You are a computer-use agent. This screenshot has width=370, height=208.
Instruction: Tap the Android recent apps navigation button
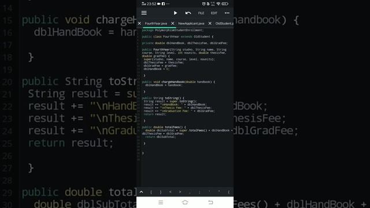[x=161, y=202]
